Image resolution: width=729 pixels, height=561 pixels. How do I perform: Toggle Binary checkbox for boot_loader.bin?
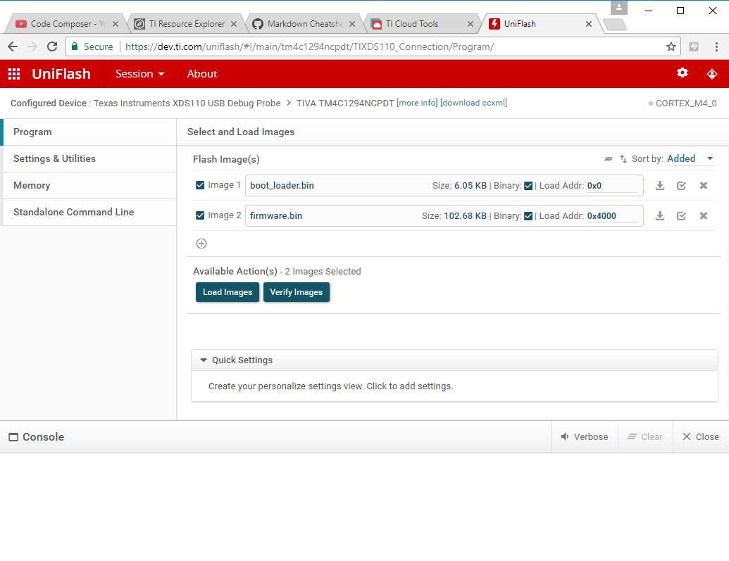[x=528, y=186]
